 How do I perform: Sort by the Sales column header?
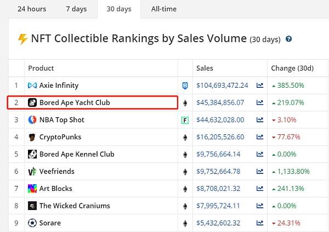(205, 68)
